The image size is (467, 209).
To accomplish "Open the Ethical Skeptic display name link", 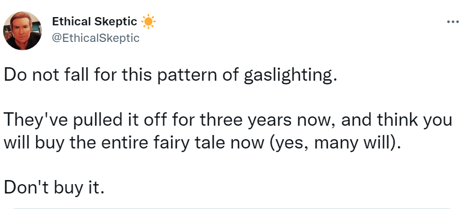I will [x=95, y=22].
